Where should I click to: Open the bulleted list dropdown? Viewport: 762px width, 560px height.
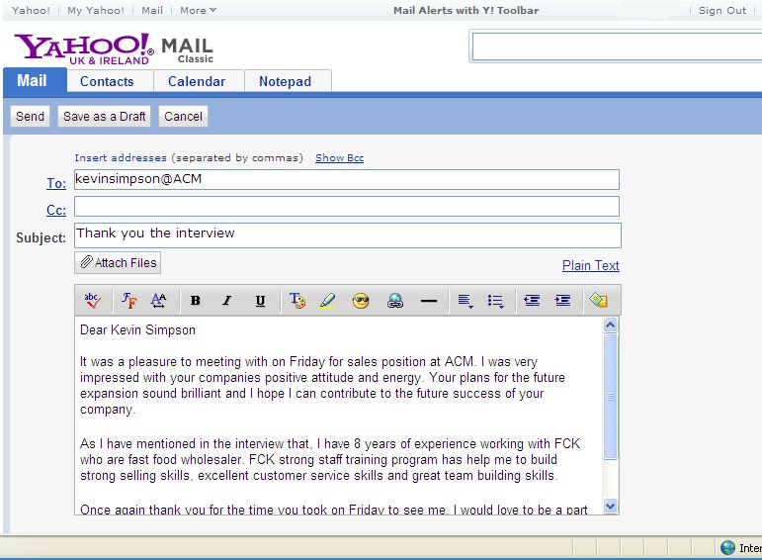tap(496, 301)
